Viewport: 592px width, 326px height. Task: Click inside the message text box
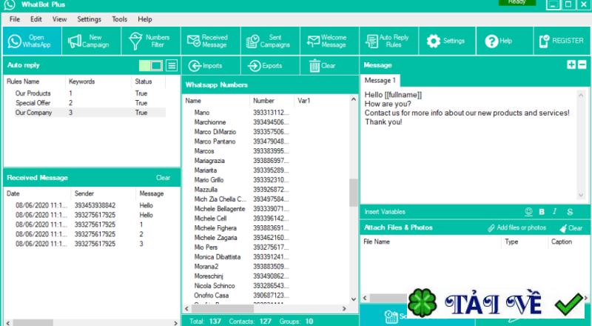point(468,146)
